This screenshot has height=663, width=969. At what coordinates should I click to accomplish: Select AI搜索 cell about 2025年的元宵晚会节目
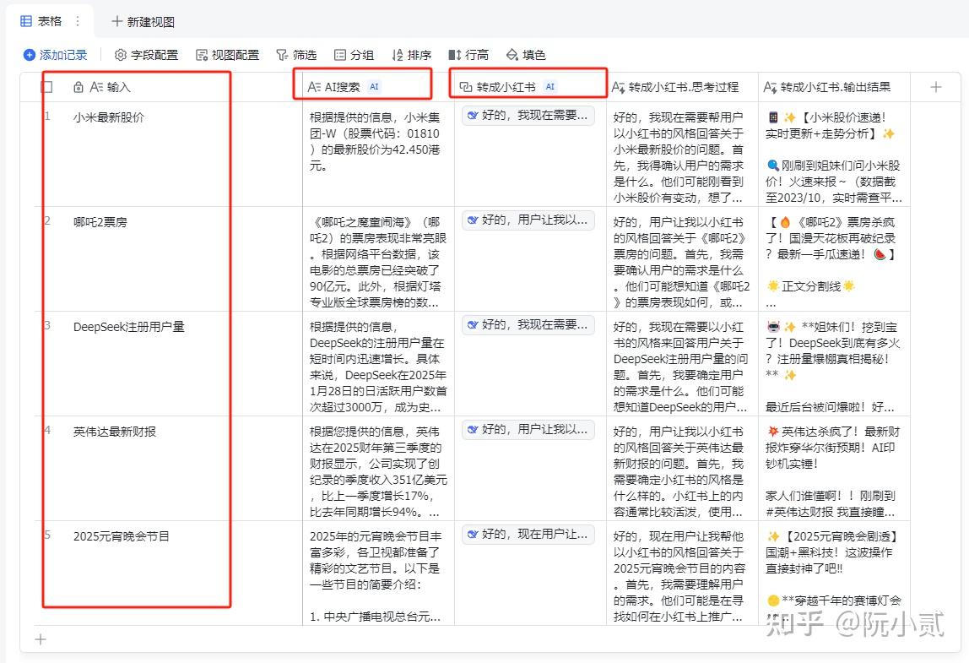click(x=378, y=573)
